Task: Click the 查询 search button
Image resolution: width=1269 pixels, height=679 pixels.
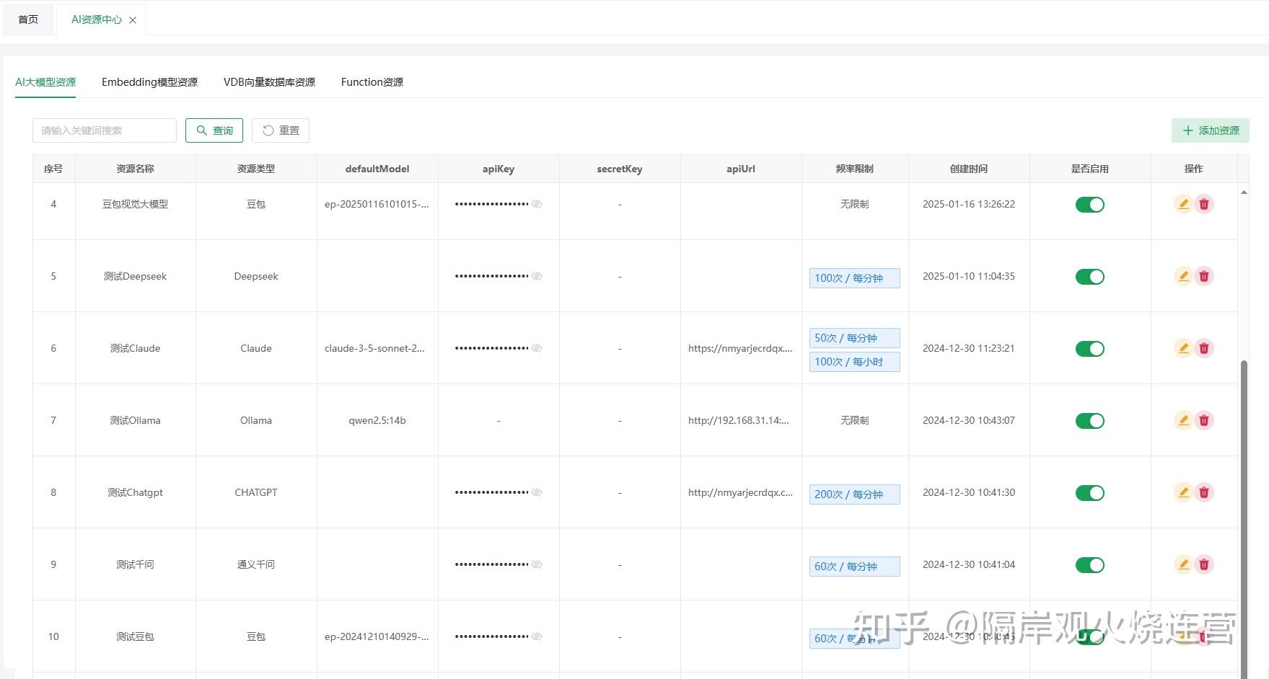Action: (214, 130)
